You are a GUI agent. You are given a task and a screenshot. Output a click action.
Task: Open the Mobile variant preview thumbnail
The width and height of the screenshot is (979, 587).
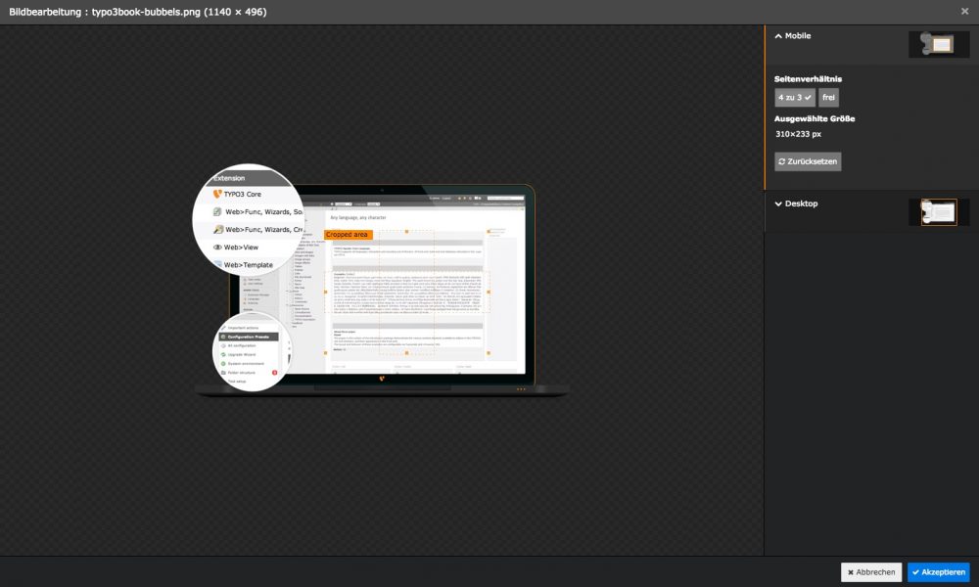point(939,44)
